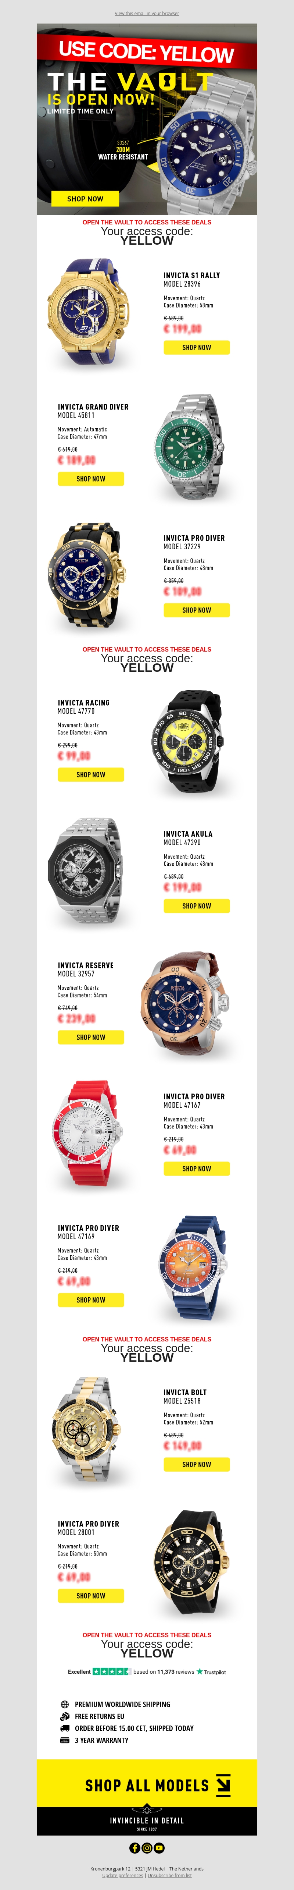Screen dimensions: 294x1890
Task: Open the Facebook icon in footer
Action: click(x=135, y=1847)
